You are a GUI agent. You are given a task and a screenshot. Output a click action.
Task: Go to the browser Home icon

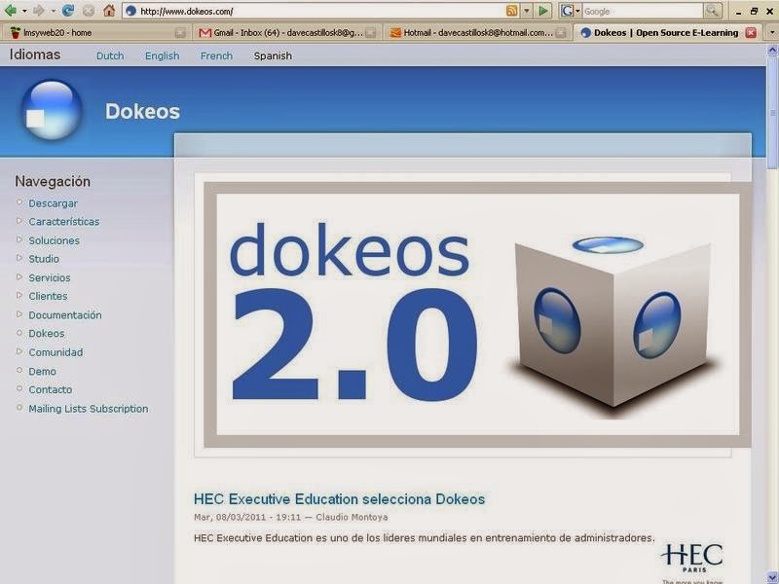click(x=109, y=11)
